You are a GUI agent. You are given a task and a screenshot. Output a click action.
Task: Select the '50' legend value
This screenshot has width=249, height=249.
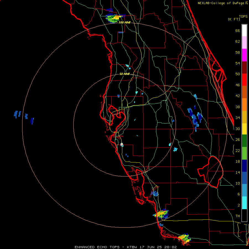238,74
